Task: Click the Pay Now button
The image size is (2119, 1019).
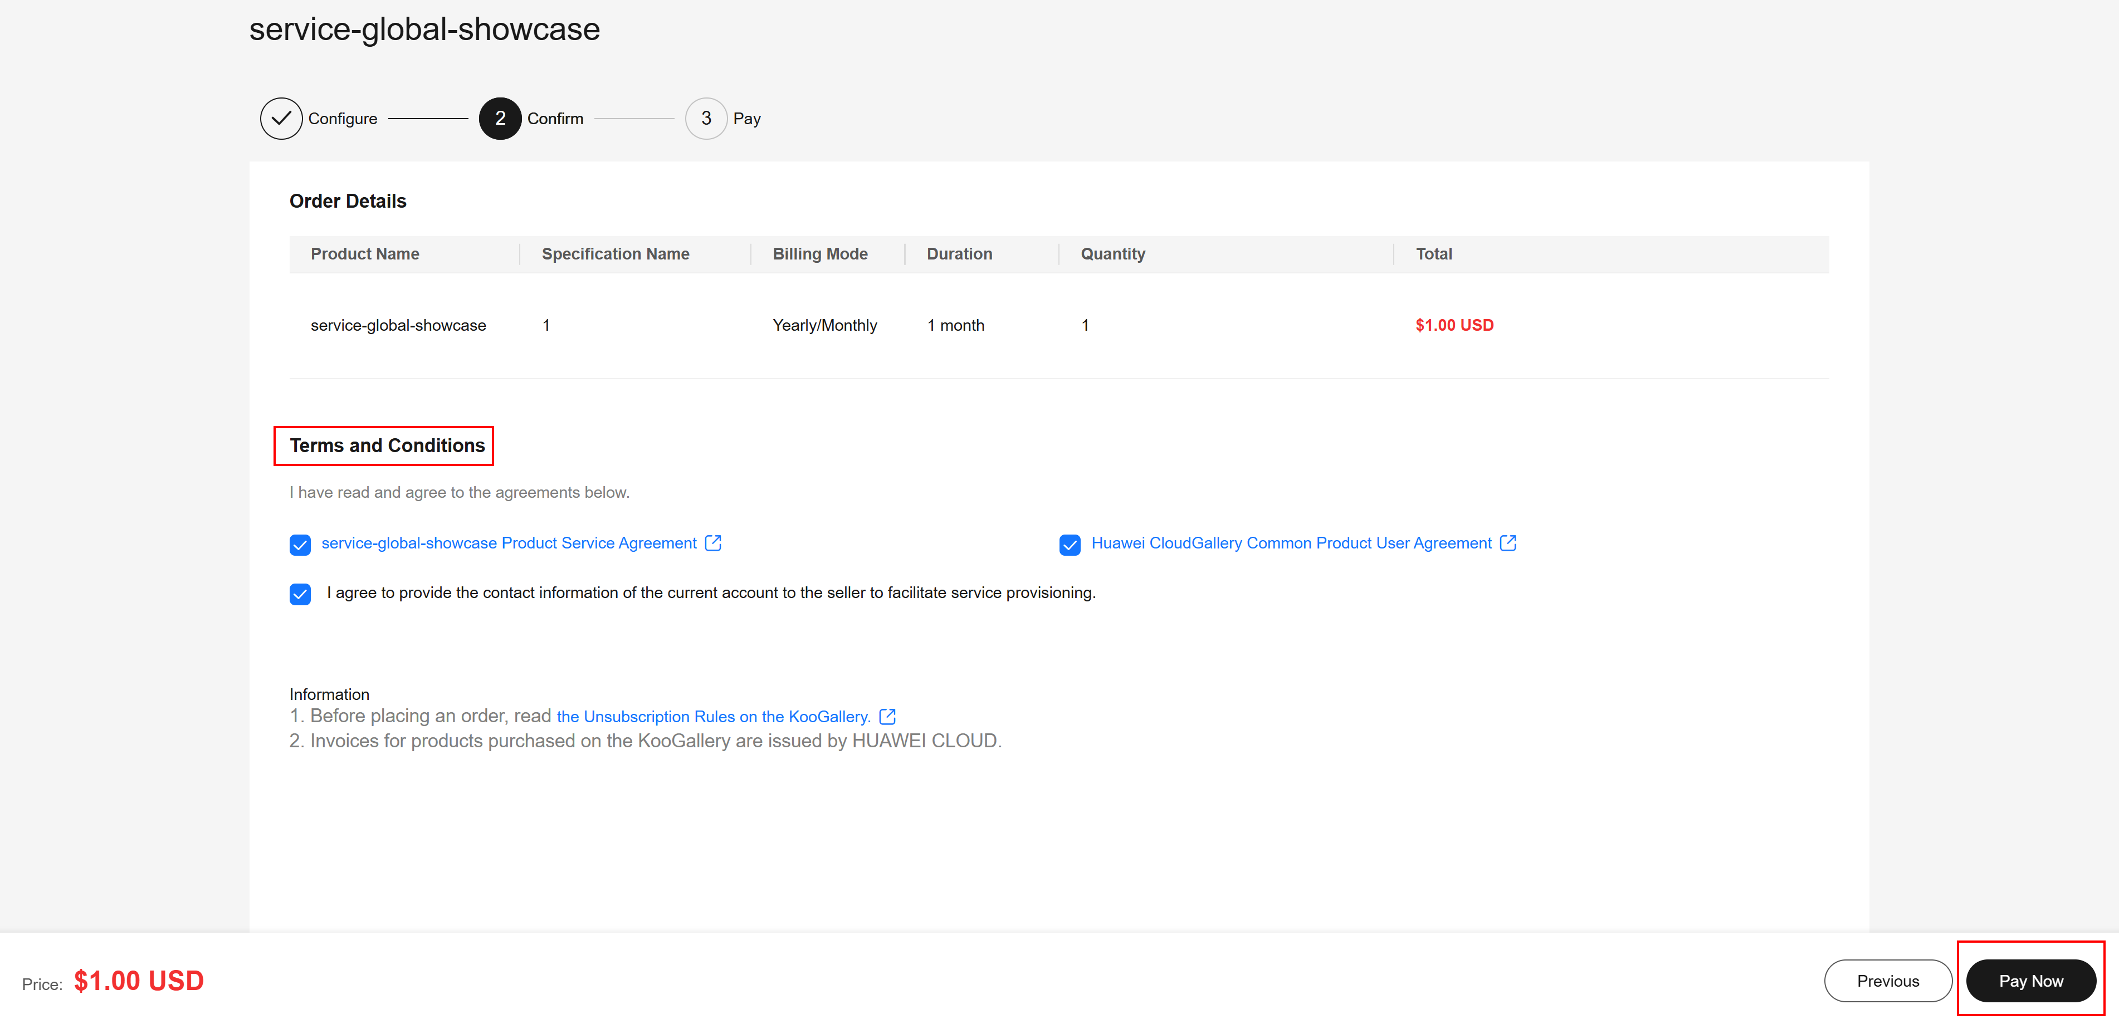Action: tap(2031, 981)
